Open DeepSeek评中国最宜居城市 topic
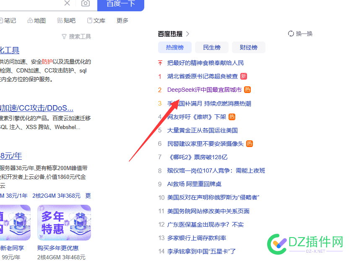 coord(204,90)
